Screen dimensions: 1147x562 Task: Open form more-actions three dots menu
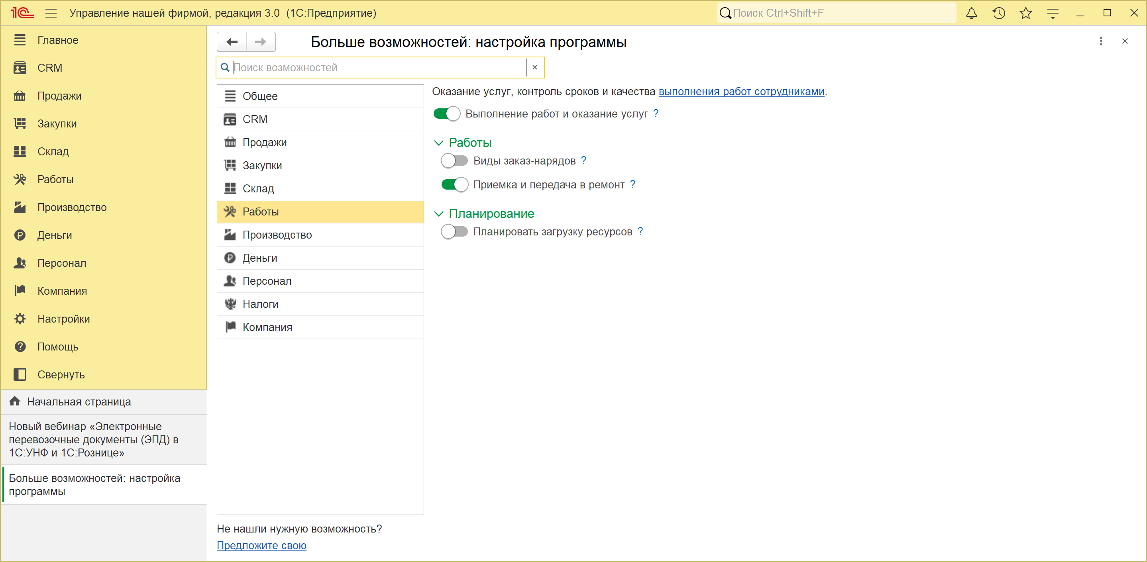click(x=1101, y=41)
